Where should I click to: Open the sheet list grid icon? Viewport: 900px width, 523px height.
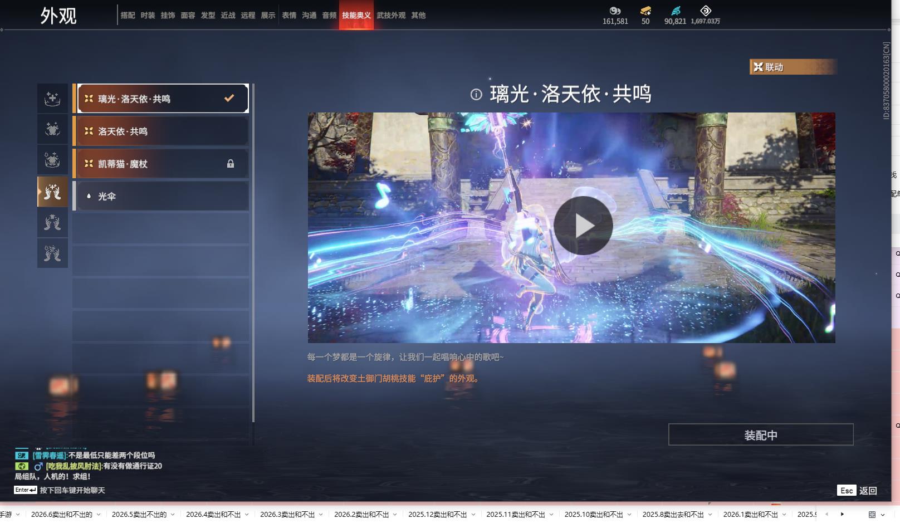click(872, 515)
